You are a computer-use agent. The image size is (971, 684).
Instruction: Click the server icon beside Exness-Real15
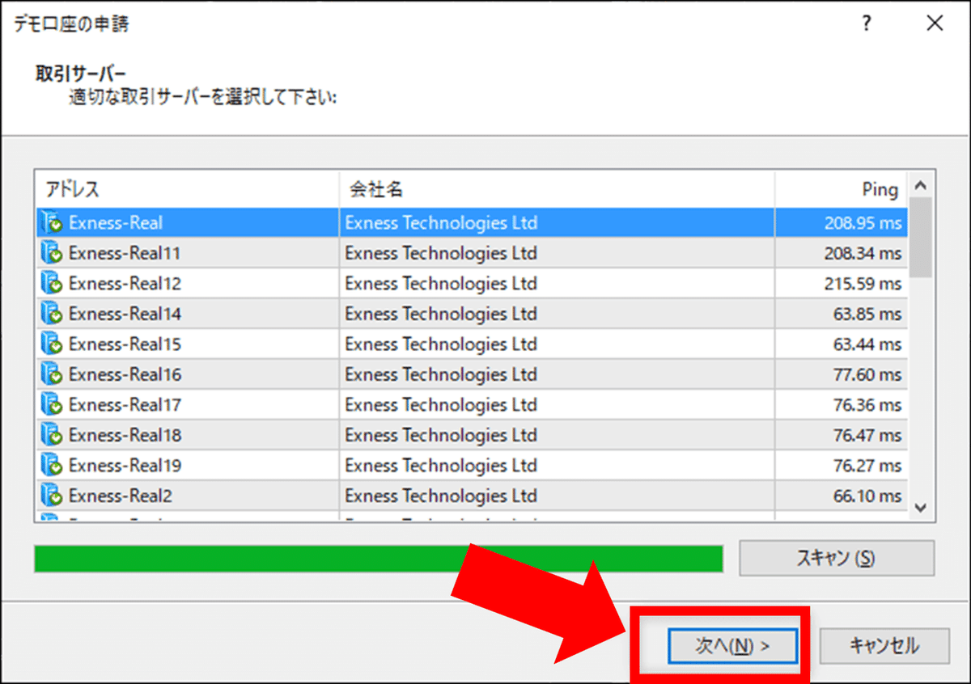pyautogui.click(x=52, y=344)
